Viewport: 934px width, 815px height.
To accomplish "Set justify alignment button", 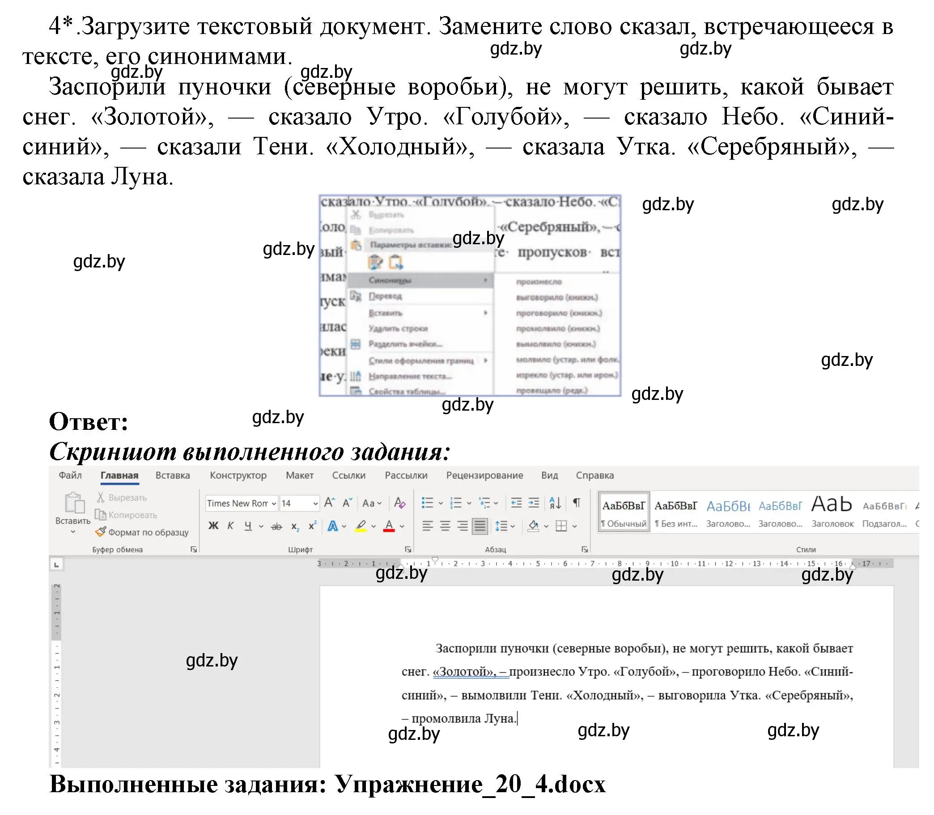I will click(x=480, y=526).
